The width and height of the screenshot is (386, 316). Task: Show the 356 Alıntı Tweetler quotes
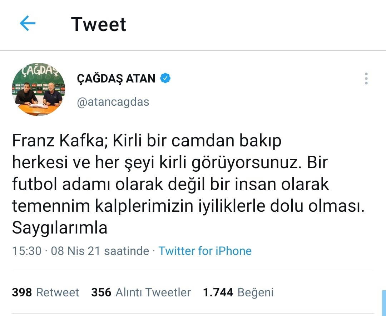coord(141,292)
